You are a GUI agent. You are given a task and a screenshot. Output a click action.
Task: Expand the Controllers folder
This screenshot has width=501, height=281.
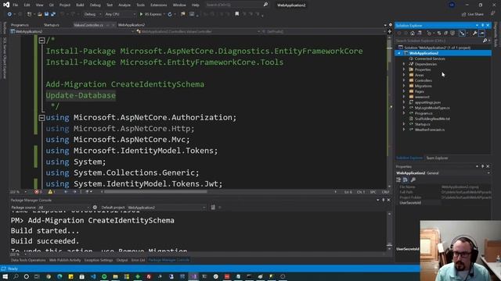404,80
